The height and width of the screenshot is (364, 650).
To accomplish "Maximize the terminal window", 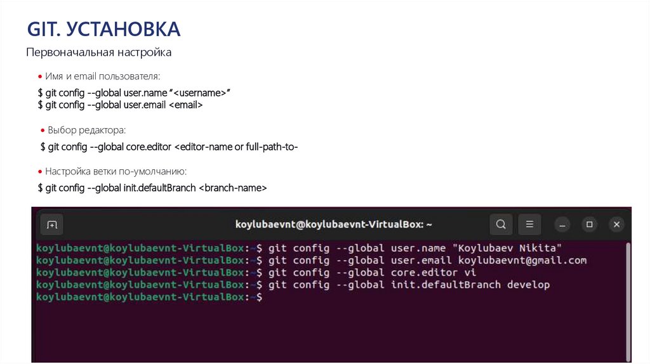I will coord(589,224).
